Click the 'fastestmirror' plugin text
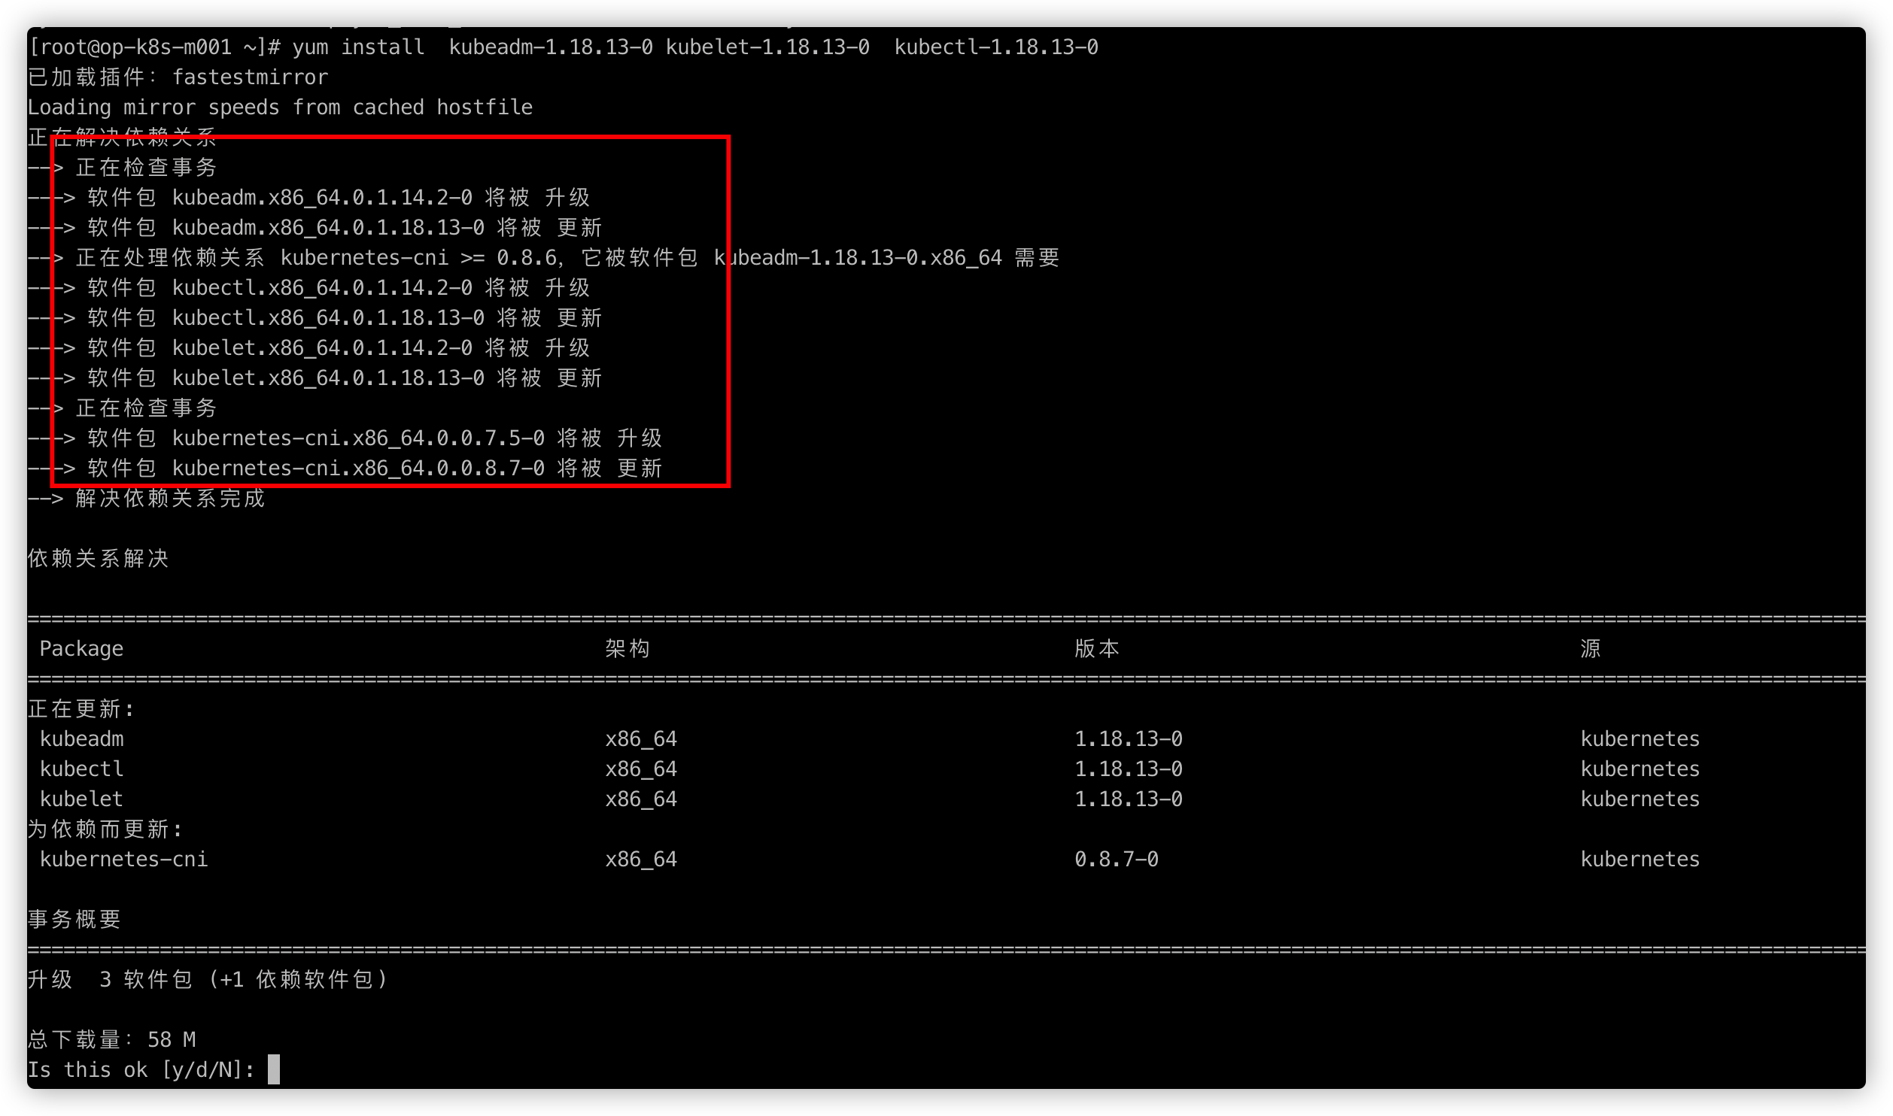The height and width of the screenshot is (1116, 1893). point(250,77)
